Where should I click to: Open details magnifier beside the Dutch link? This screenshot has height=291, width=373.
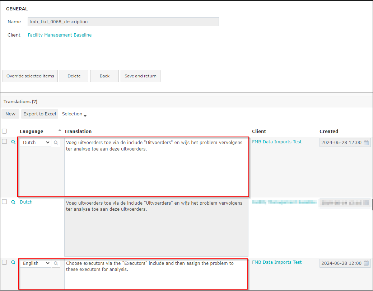coord(13,202)
